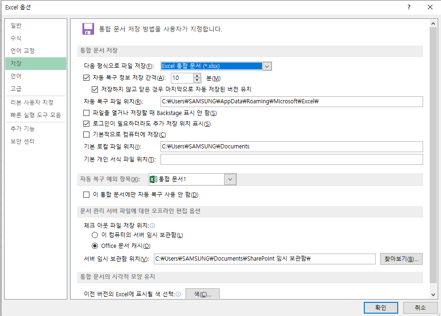
Task: Open the 추가 기능 category
Action: click(x=36, y=129)
